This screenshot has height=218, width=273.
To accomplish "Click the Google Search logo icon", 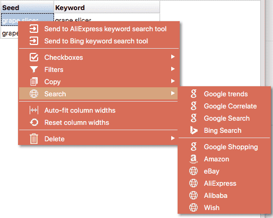I will pos(193,118).
